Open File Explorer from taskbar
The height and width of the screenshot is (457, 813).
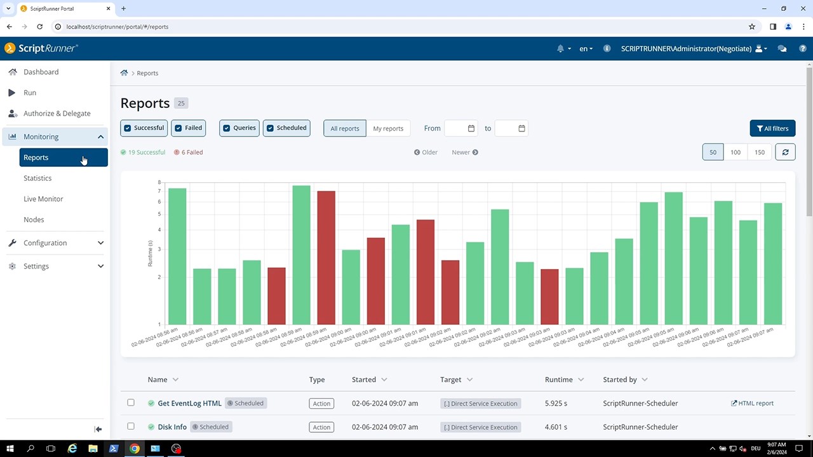[x=93, y=449]
